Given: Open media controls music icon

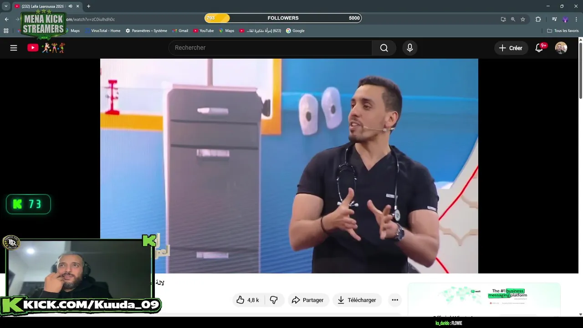Looking at the screenshot, I should click(x=554, y=19).
